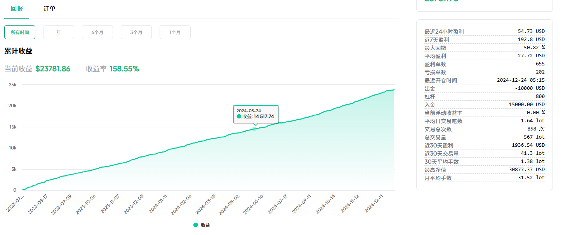The height and width of the screenshot is (235, 563).
Task: Click the 近30天交易量 41.3 lot value
Action: (x=533, y=153)
